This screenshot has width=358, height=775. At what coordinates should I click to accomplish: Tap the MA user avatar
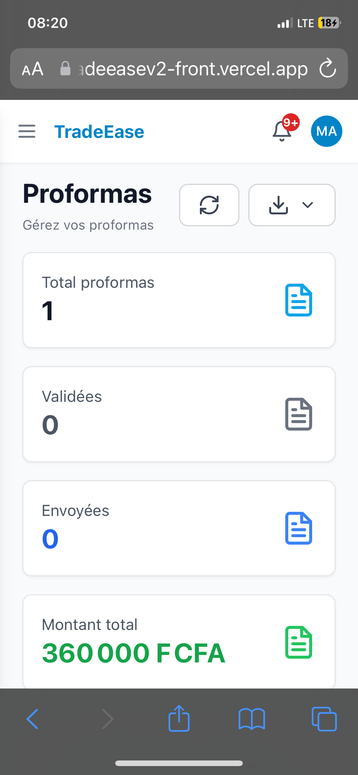click(326, 131)
